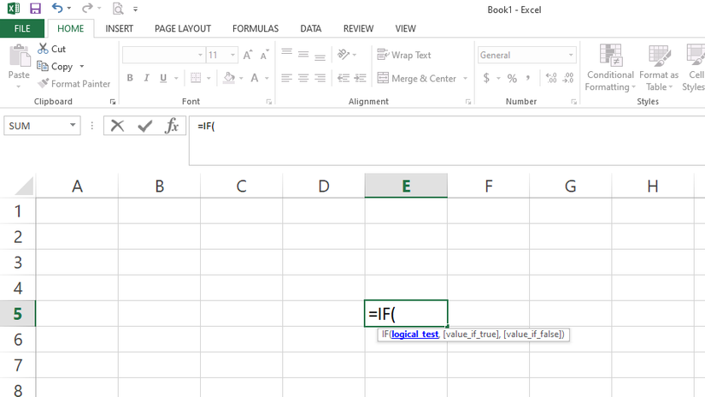Toggle Wrap Text

point(404,55)
